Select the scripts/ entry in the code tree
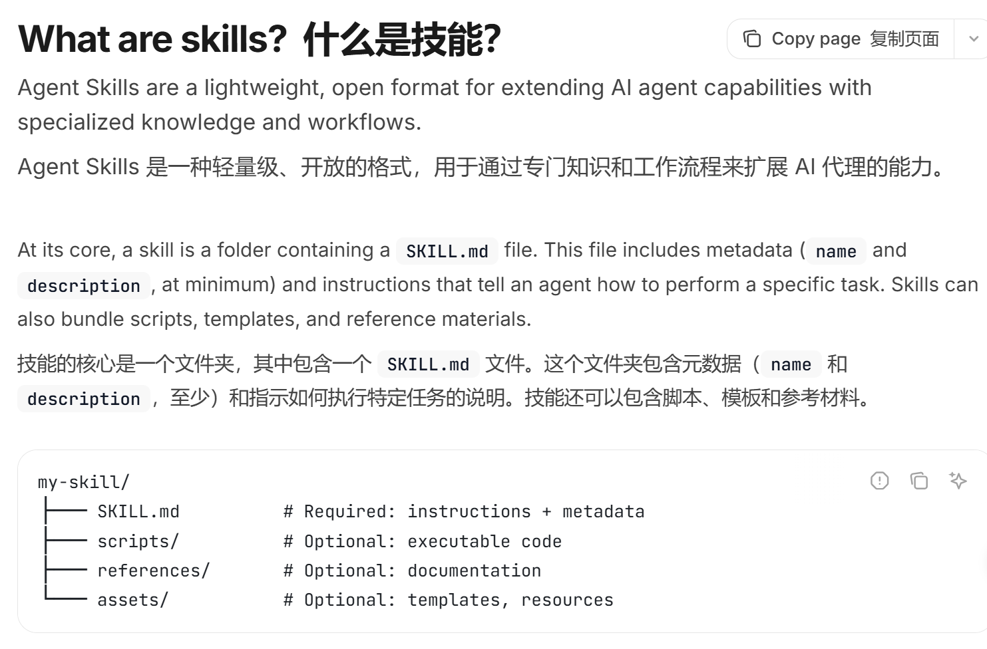 138,541
